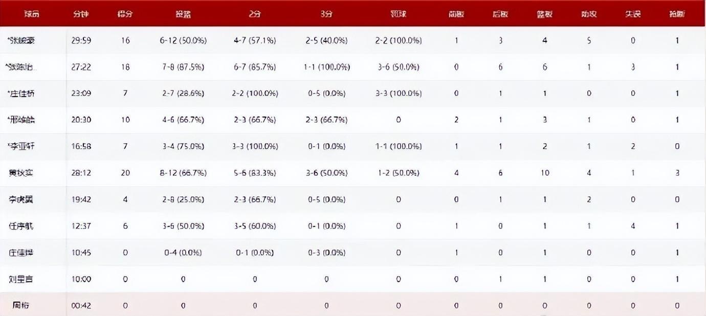Sort by the 助攻 column header

(x=589, y=14)
